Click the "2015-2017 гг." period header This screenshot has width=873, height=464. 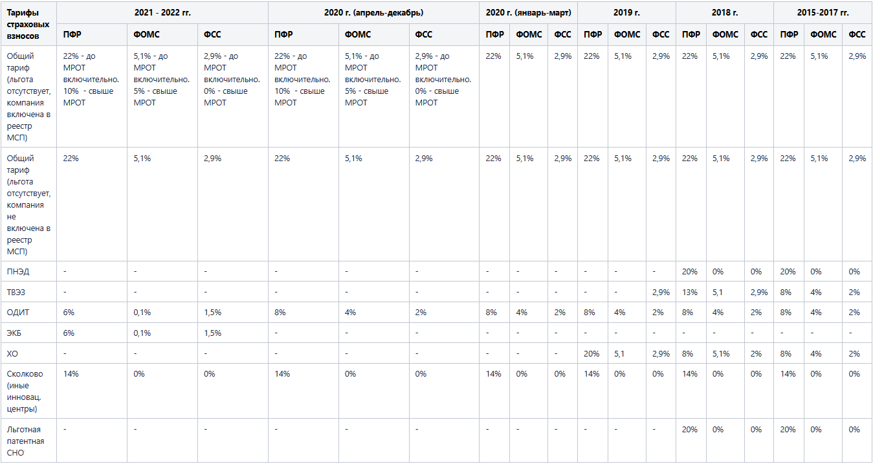click(823, 12)
